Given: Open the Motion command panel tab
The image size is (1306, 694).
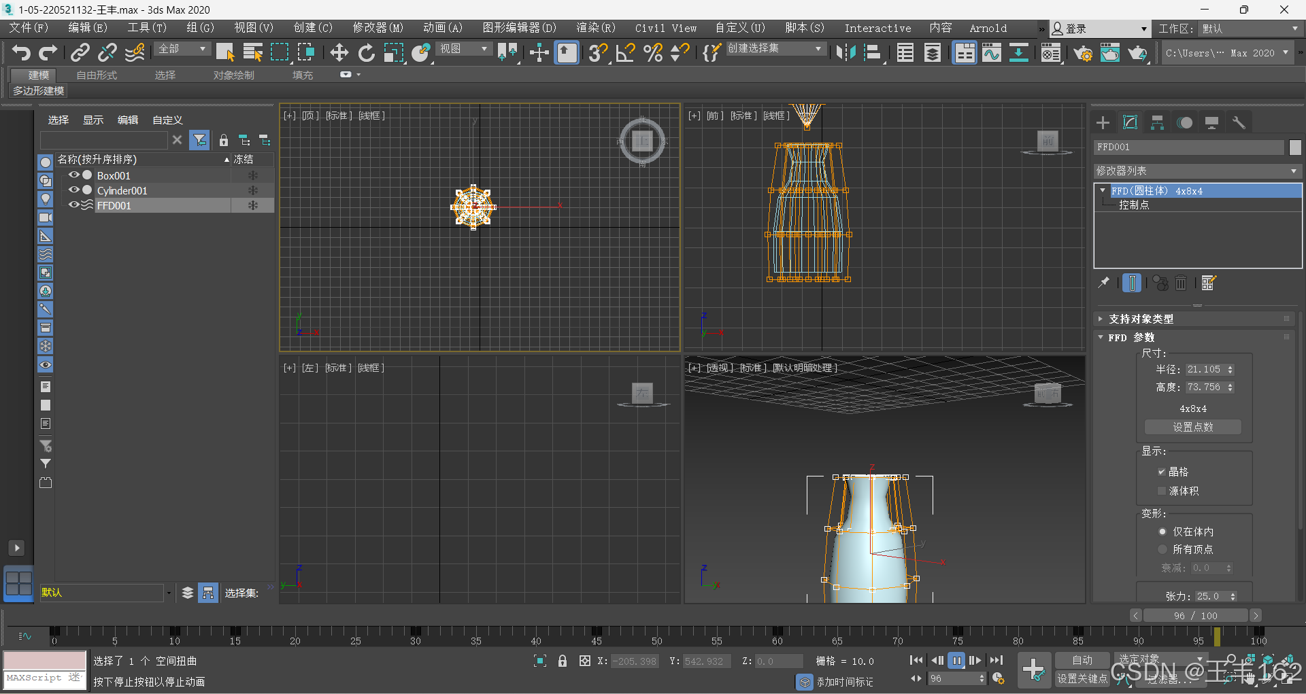Looking at the screenshot, I should pos(1185,122).
